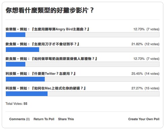Click the Mac format option's blue bar

click(27, 94)
